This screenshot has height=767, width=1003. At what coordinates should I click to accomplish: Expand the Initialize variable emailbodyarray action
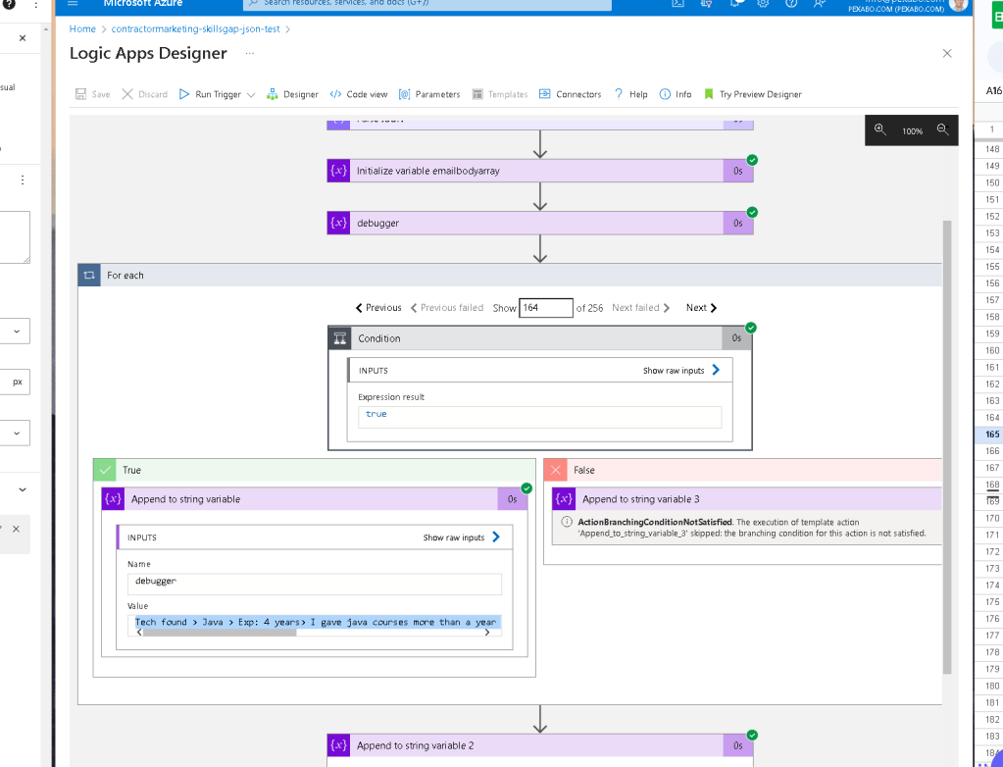click(540, 171)
